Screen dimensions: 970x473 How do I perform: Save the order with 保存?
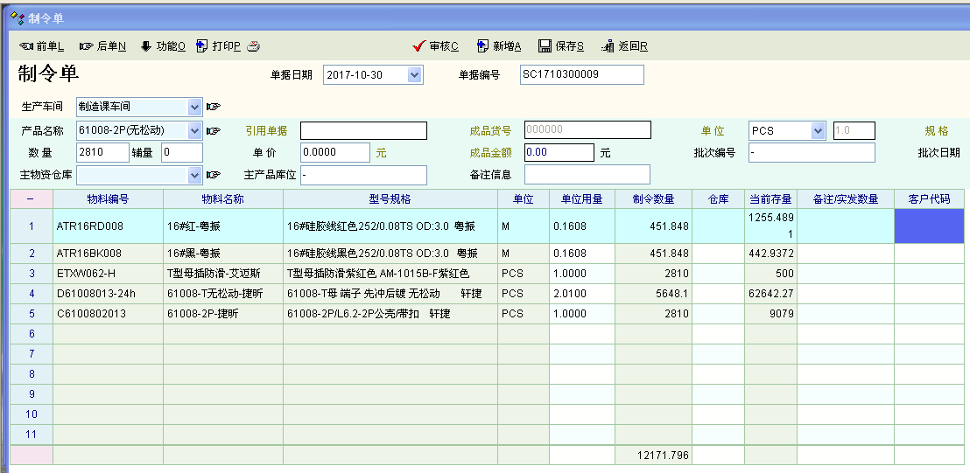pyautogui.click(x=561, y=46)
